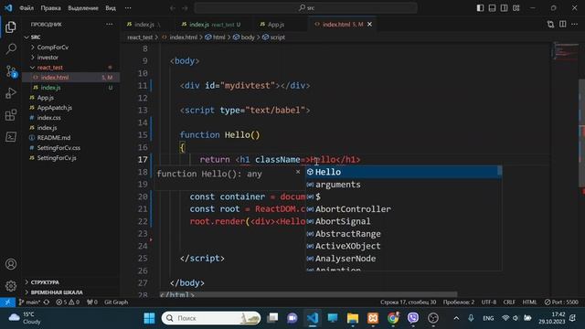
Task: Open SettingForCv.js in the file tree
Action: pos(57,158)
